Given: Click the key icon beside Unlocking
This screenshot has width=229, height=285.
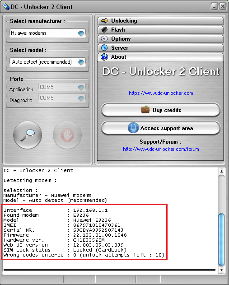Looking at the screenshot, I should tap(104, 21).
